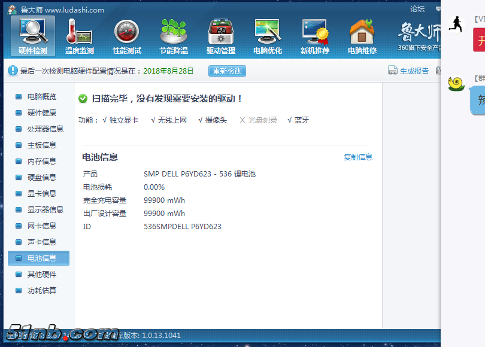This screenshot has height=347, width=485.
Task: Open the 硬件检测 hardware detection icon
Action: (33, 36)
